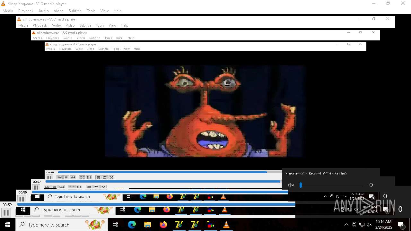The height and width of the screenshot is (231, 411).
Task: Click the Speakers (2- Realtek) device label
Action: click(316, 174)
